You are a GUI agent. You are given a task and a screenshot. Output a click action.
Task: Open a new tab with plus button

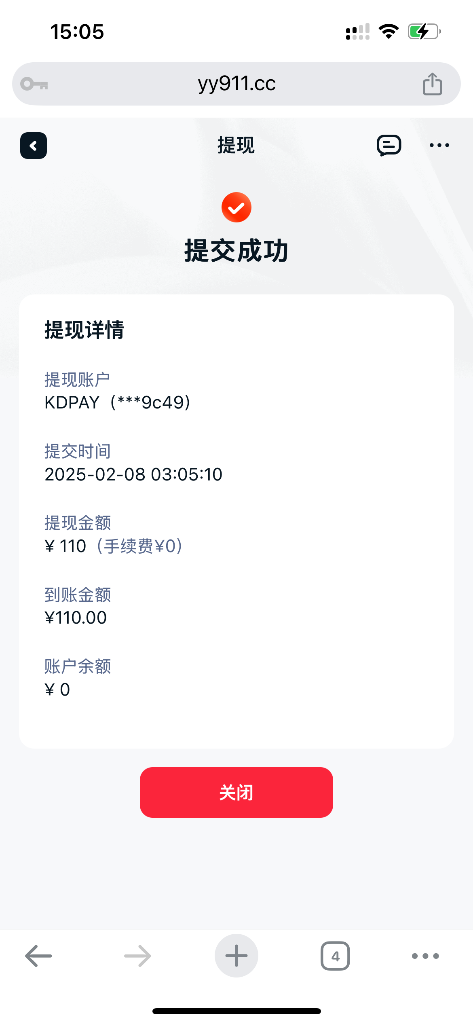point(236,956)
